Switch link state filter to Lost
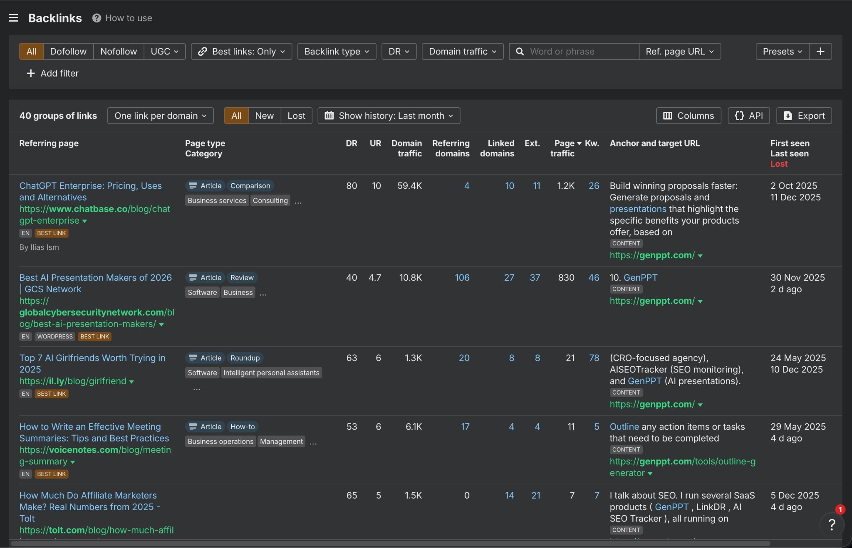Screen dimensions: 852x548 pyautogui.click(x=296, y=116)
